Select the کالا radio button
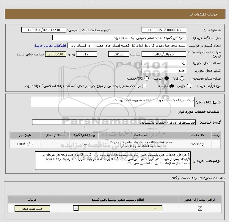 point(182,78)
